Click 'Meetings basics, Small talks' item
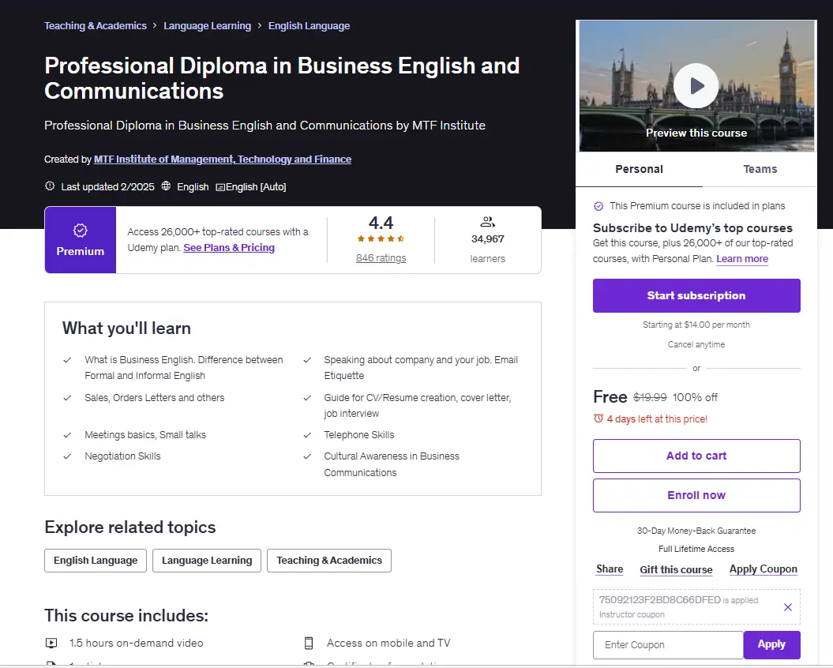The width and height of the screenshot is (833, 668). point(145,435)
